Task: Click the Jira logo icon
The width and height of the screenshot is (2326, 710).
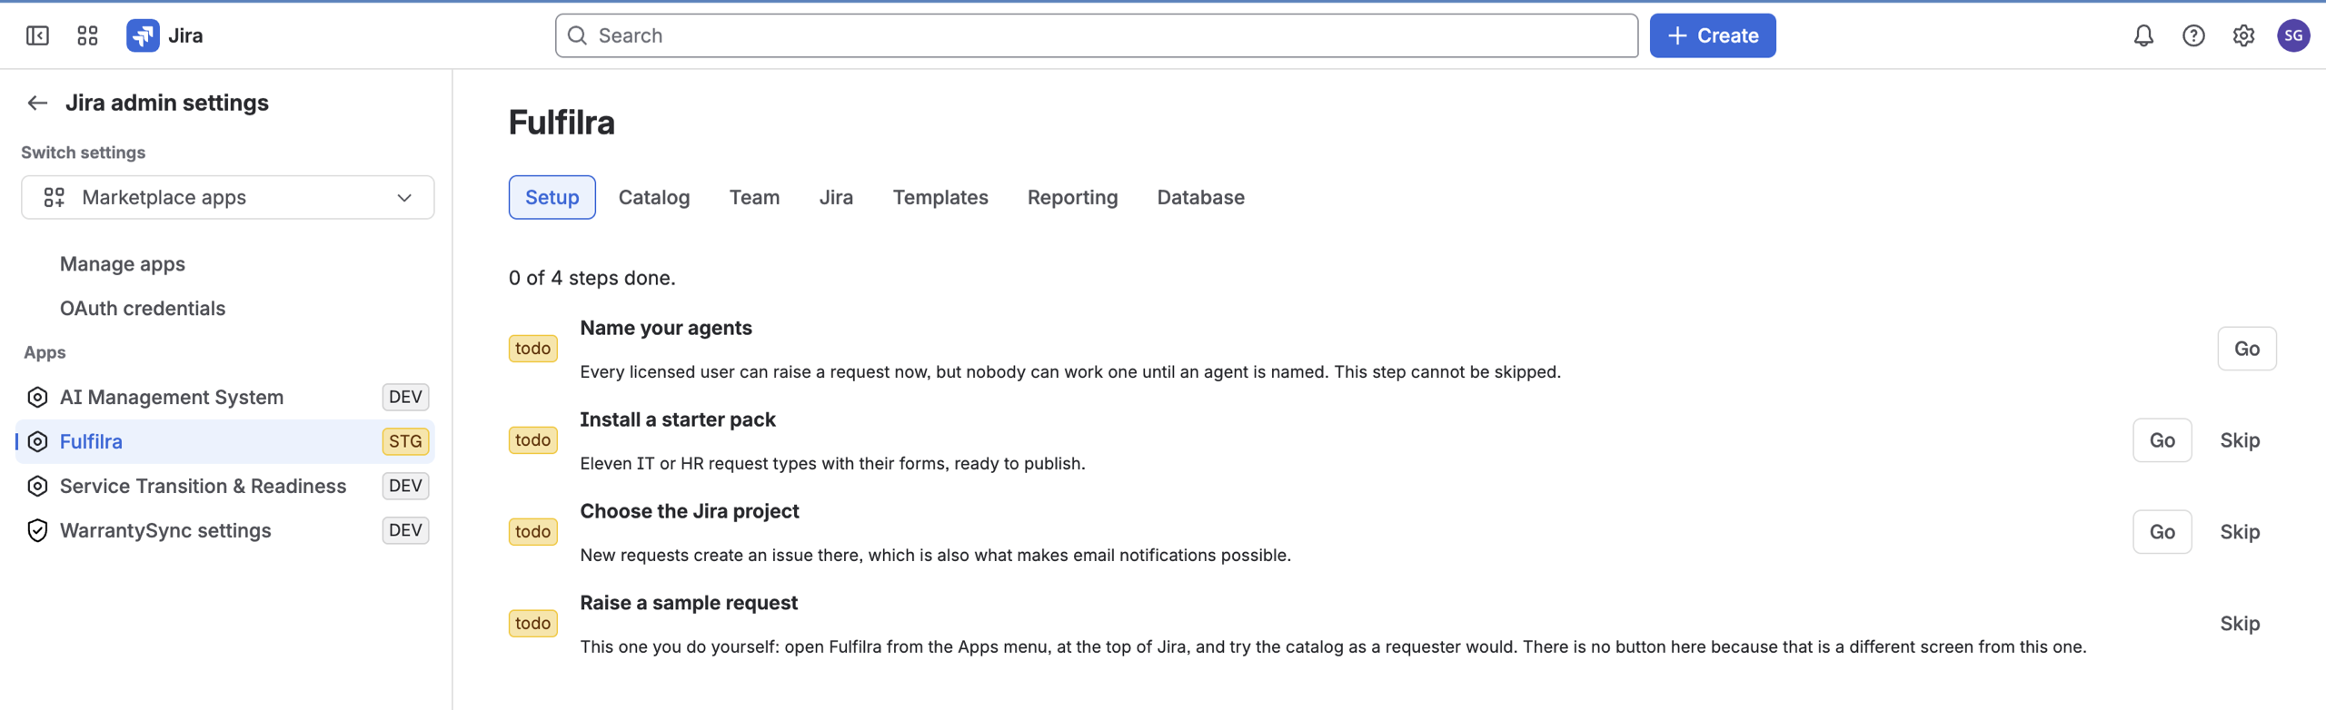Action: pos(143,35)
